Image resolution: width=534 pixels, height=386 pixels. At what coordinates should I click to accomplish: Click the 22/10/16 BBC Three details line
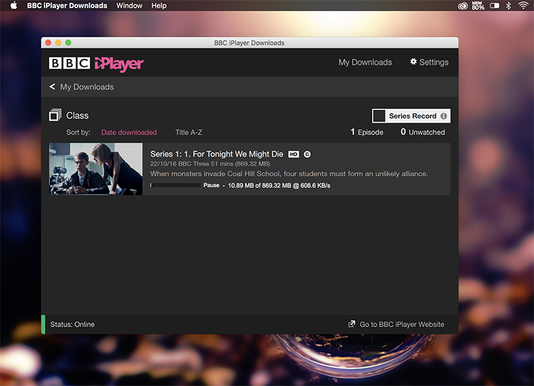click(210, 164)
